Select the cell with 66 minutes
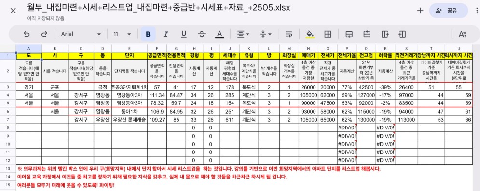This screenshot has height=191, width=480. click(458, 120)
